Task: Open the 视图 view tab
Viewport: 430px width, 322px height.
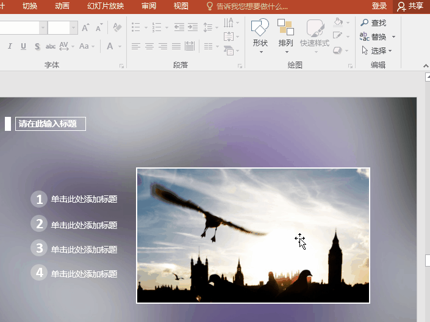Action: [x=181, y=6]
